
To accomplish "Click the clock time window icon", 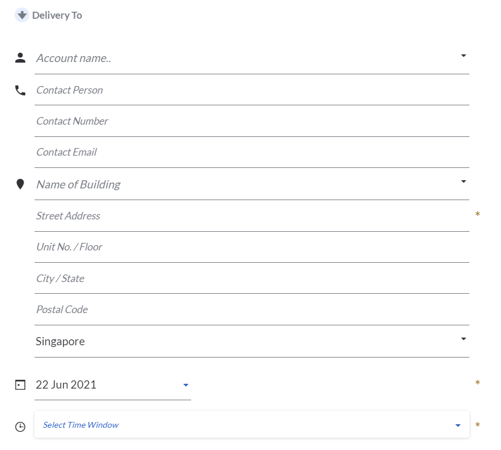I will pyautogui.click(x=20, y=427).
